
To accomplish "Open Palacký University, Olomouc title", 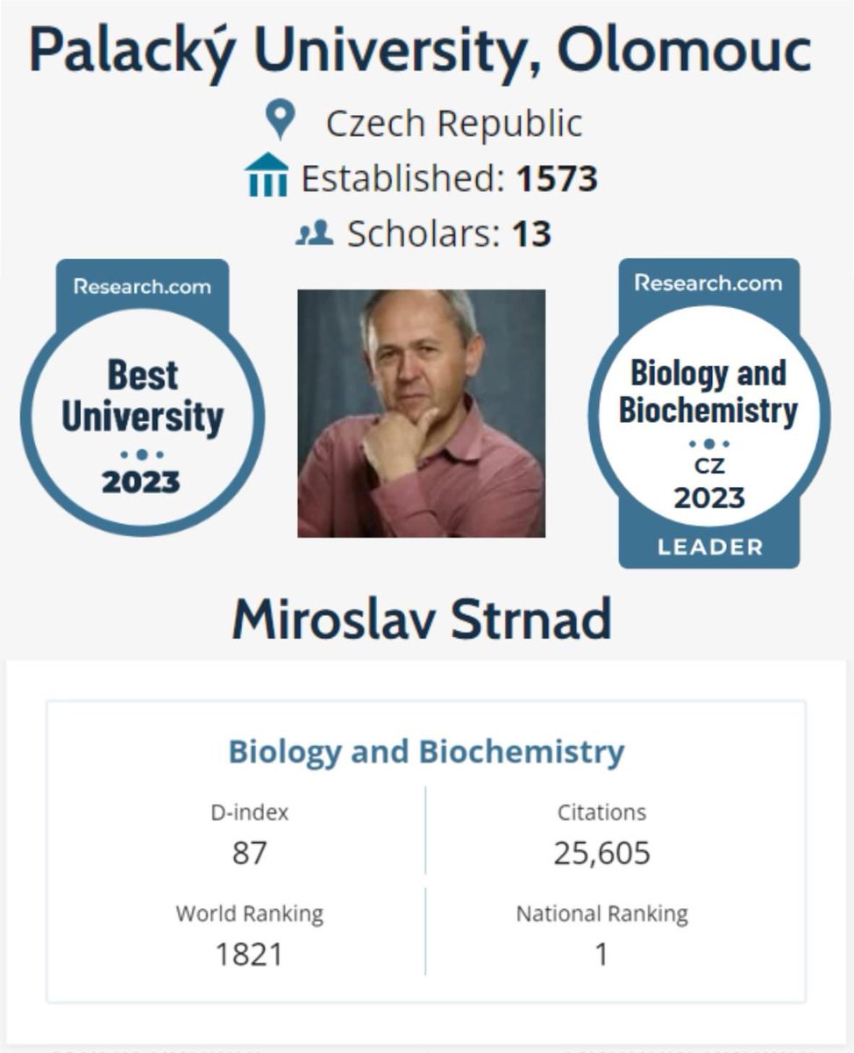I will click(420, 51).
